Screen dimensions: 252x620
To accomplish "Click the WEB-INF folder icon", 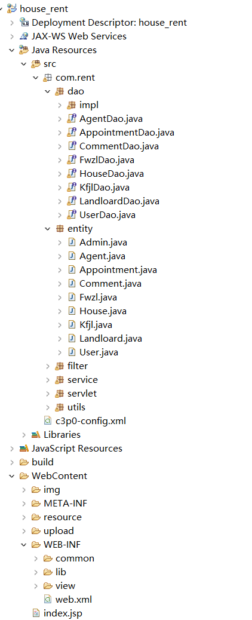I will coord(36,545).
